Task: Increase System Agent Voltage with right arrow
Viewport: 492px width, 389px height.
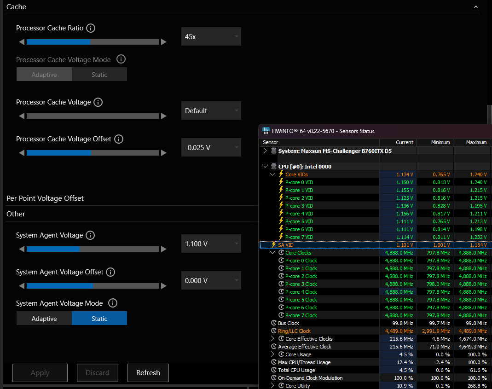Action: pos(163,250)
